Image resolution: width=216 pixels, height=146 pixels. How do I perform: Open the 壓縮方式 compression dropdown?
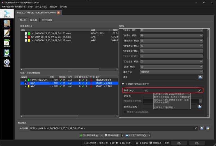coord(171,72)
